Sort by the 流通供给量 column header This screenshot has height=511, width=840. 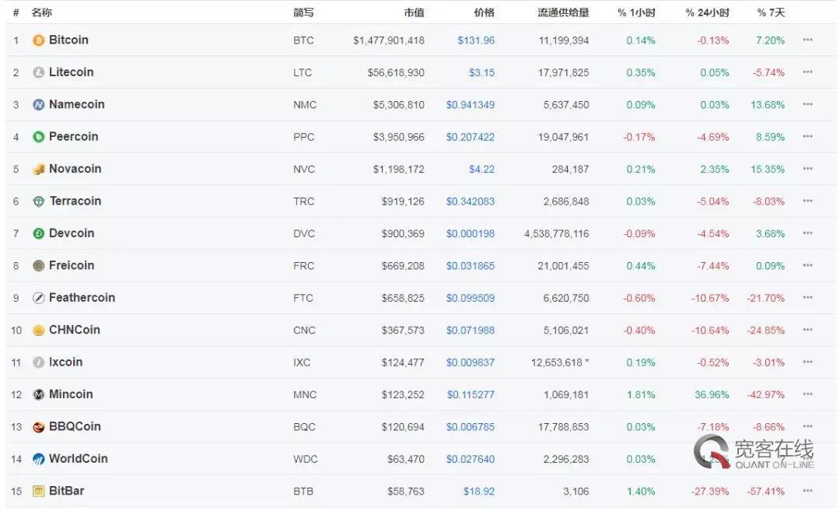563,12
